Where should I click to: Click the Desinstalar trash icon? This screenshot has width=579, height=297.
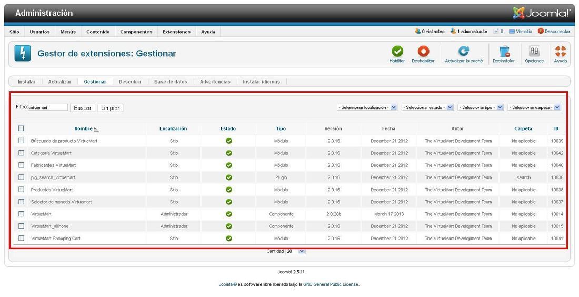(504, 52)
